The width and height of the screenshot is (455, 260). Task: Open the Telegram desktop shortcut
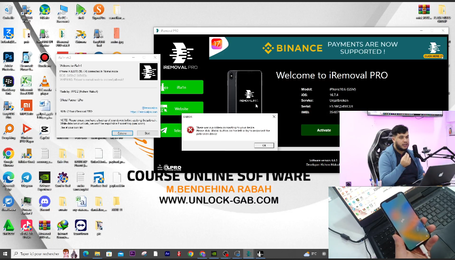pos(26,180)
